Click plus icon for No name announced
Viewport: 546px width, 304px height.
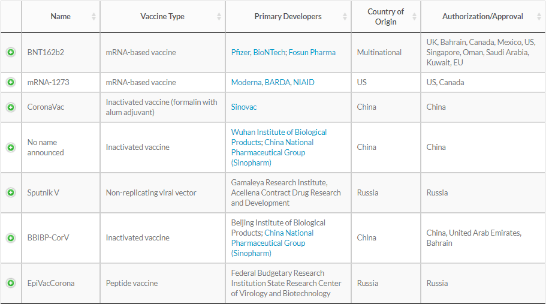[x=11, y=148]
